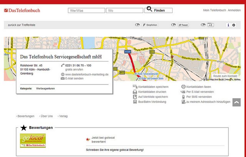Click the company title Das Telefonbuch Servicegesellschaft mbH

tap(61, 57)
